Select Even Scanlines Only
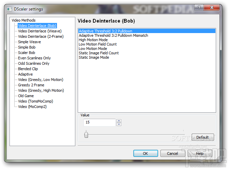The width and height of the screenshot is (229, 169). [x=34, y=58]
